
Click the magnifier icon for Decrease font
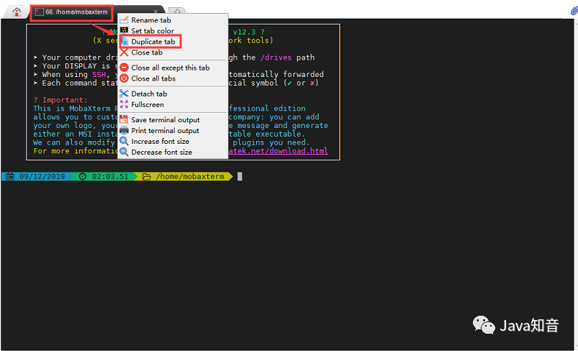click(x=125, y=152)
